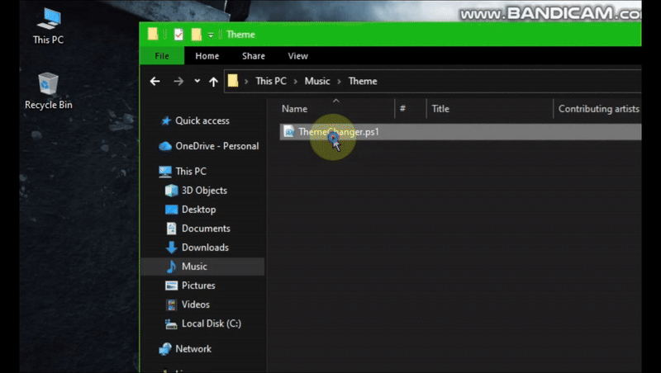Select Music folder in sidebar
Viewport: 661px width, 373px height.
[x=194, y=266]
